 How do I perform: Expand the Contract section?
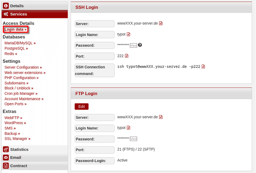pyautogui.click(x=19, y=166)
